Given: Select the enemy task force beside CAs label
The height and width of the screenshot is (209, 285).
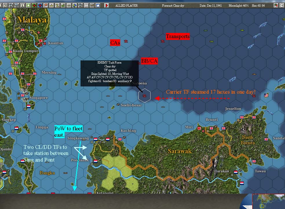Looking at the screenshot, I should (x=126, y=41).
